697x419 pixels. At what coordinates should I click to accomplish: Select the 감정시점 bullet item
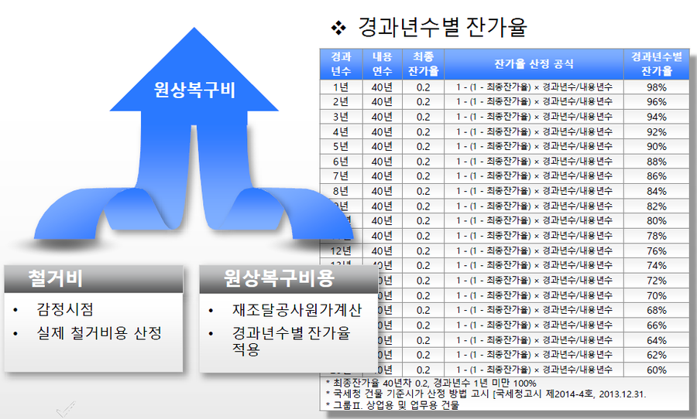[65, 309]
